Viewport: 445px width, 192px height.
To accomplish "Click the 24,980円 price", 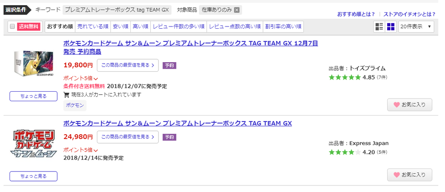I will point(78,137).
